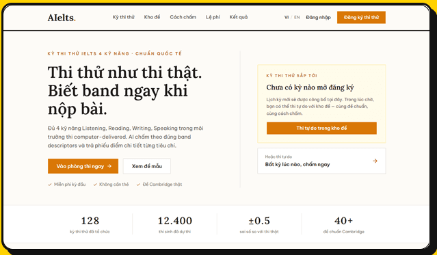
Task: Click the heading Chưa có kỳ nào mở đăng ký
Action: click(310, 88)
